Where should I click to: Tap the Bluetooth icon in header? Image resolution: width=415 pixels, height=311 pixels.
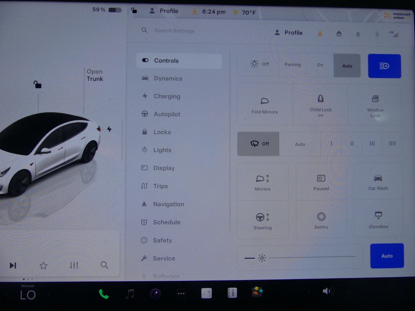pos(377,35)
